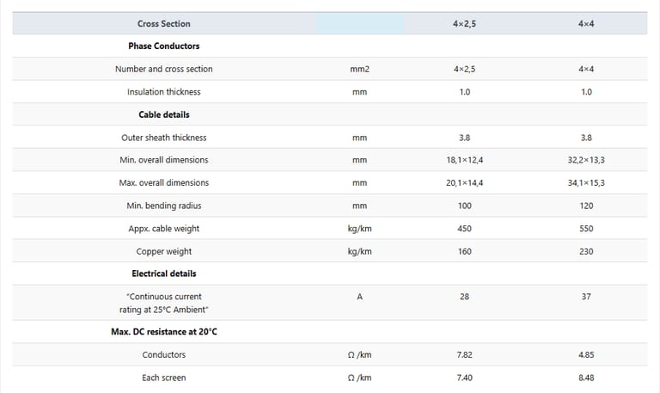Select the empty light-blue header cell
The image size is (660, 393).
[x=359, y=23]
